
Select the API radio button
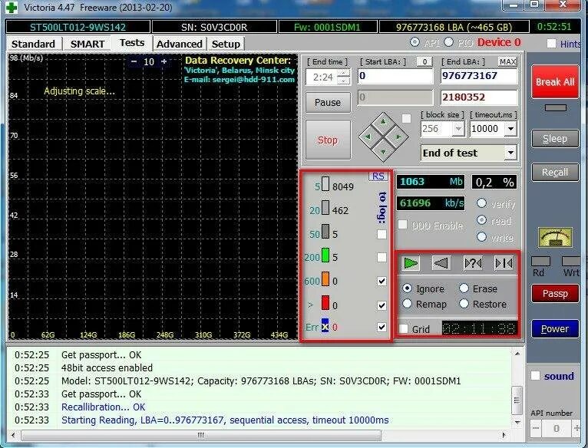[x=415, y=42]
